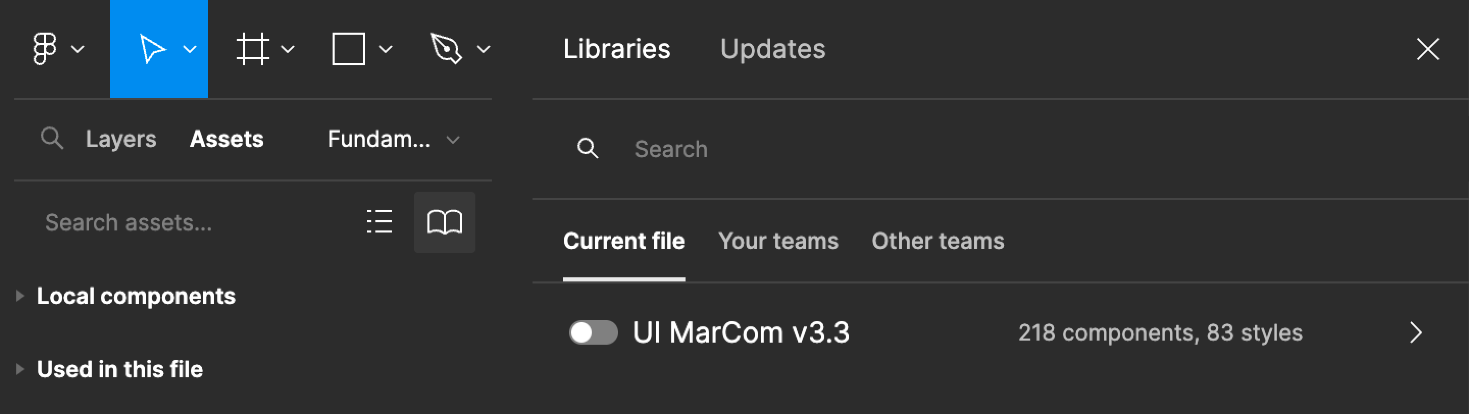The width and height of the screenshot is (1469, 414).
Task: Expand the Used in this file section
Action: point(20,370)
